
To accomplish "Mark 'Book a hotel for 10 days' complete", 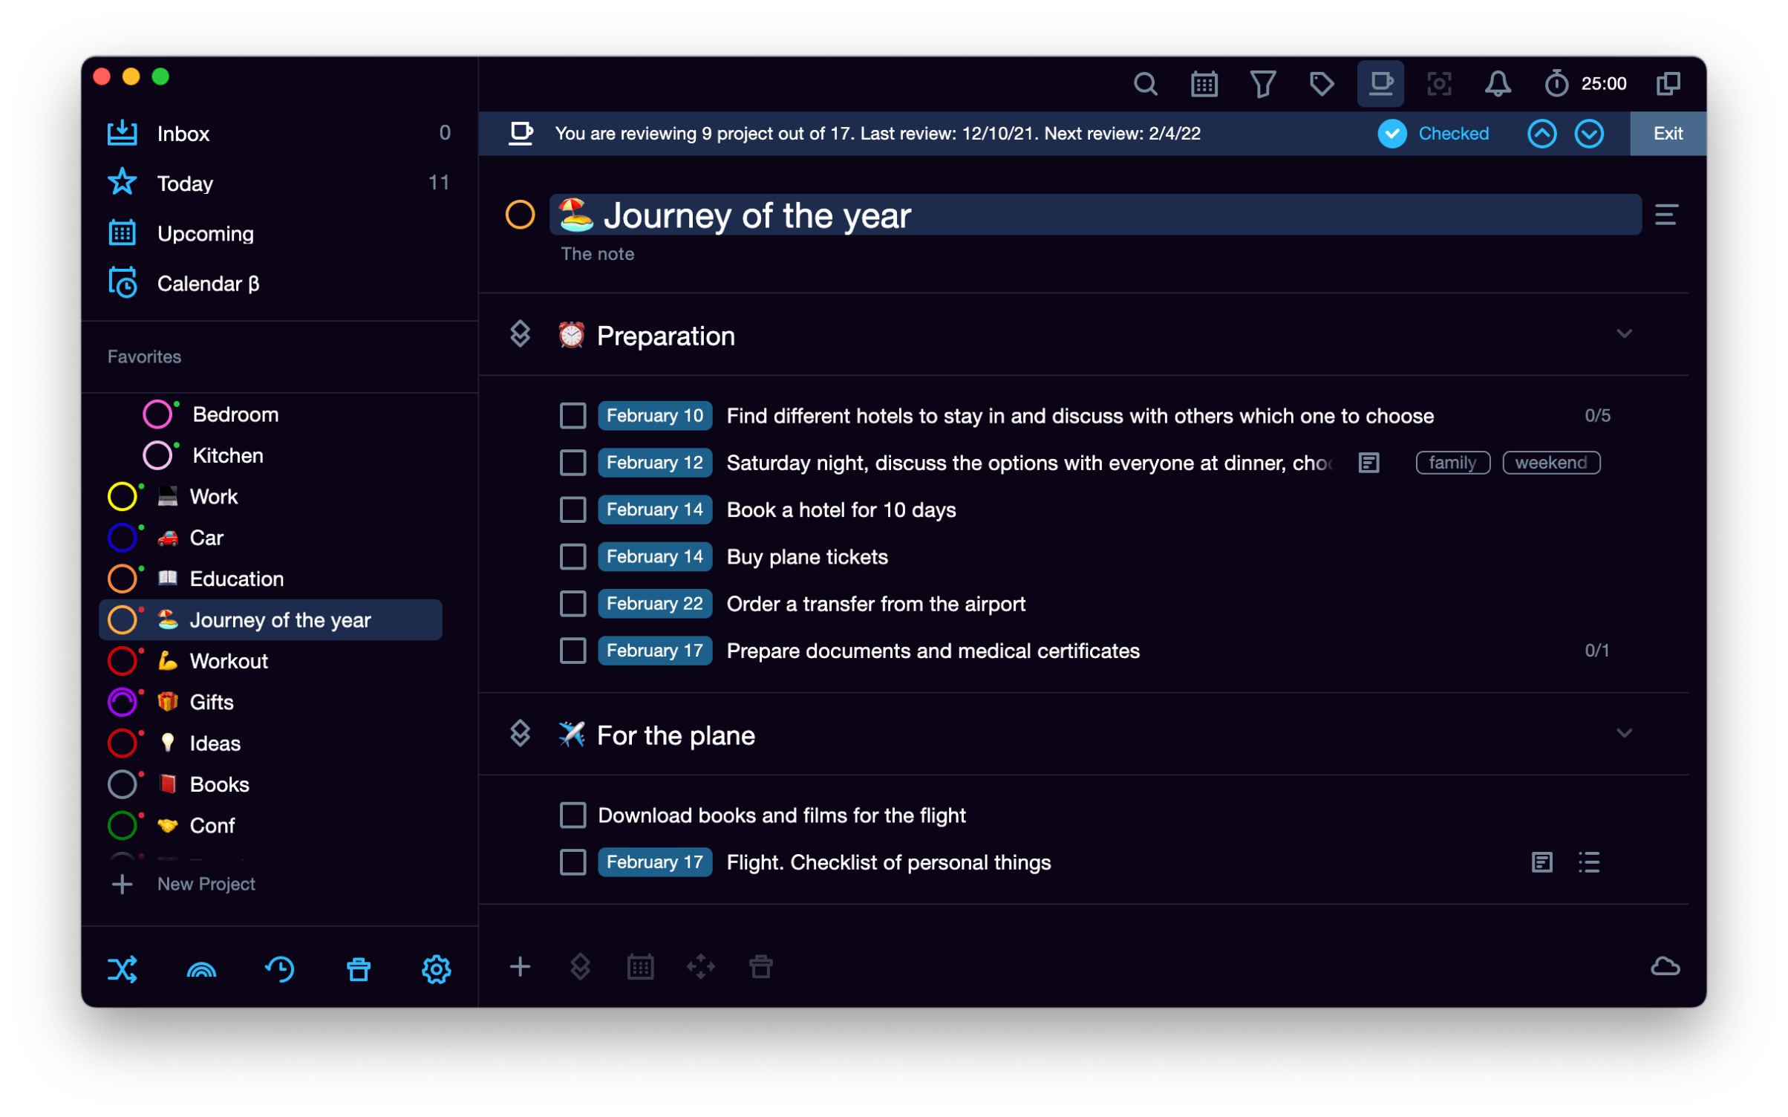I will (572, 509).
